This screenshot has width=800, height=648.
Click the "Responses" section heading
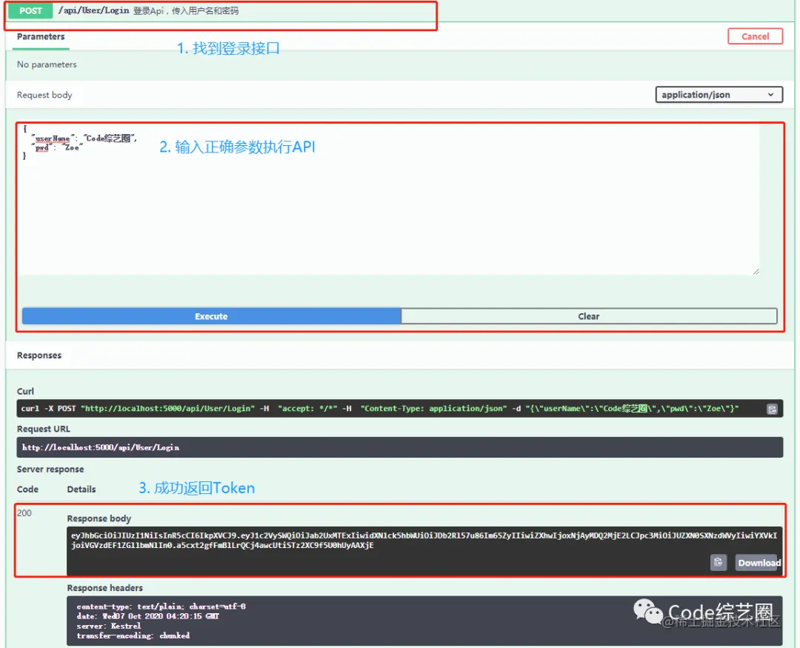tap(39, 355)
